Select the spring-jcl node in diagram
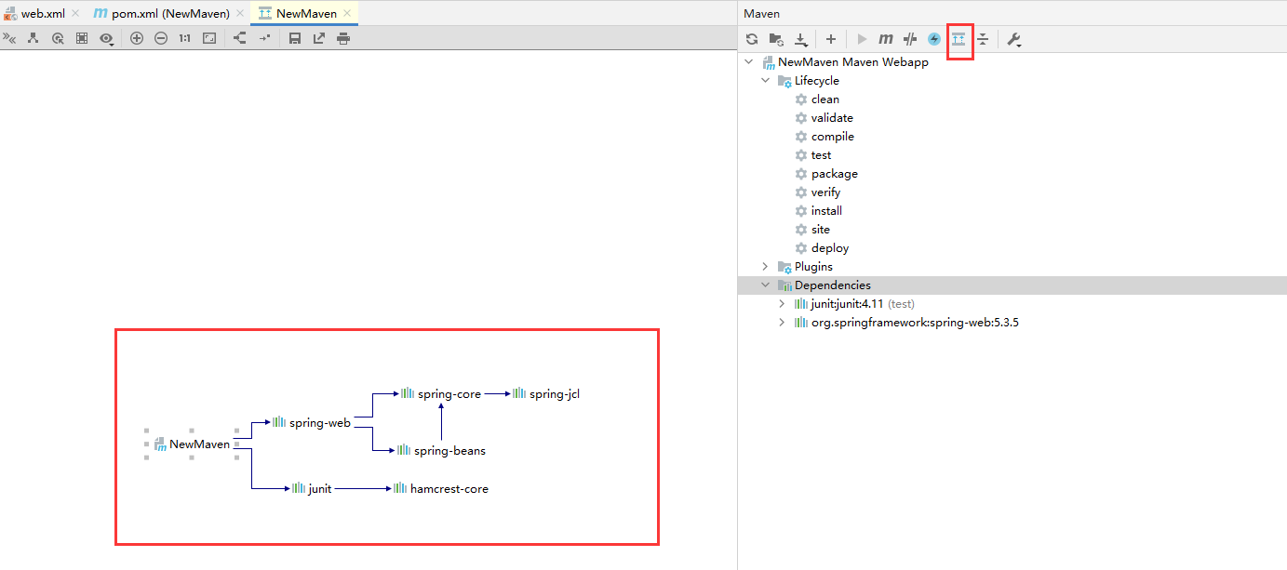The image size is (1287, 570). [546, 393]
